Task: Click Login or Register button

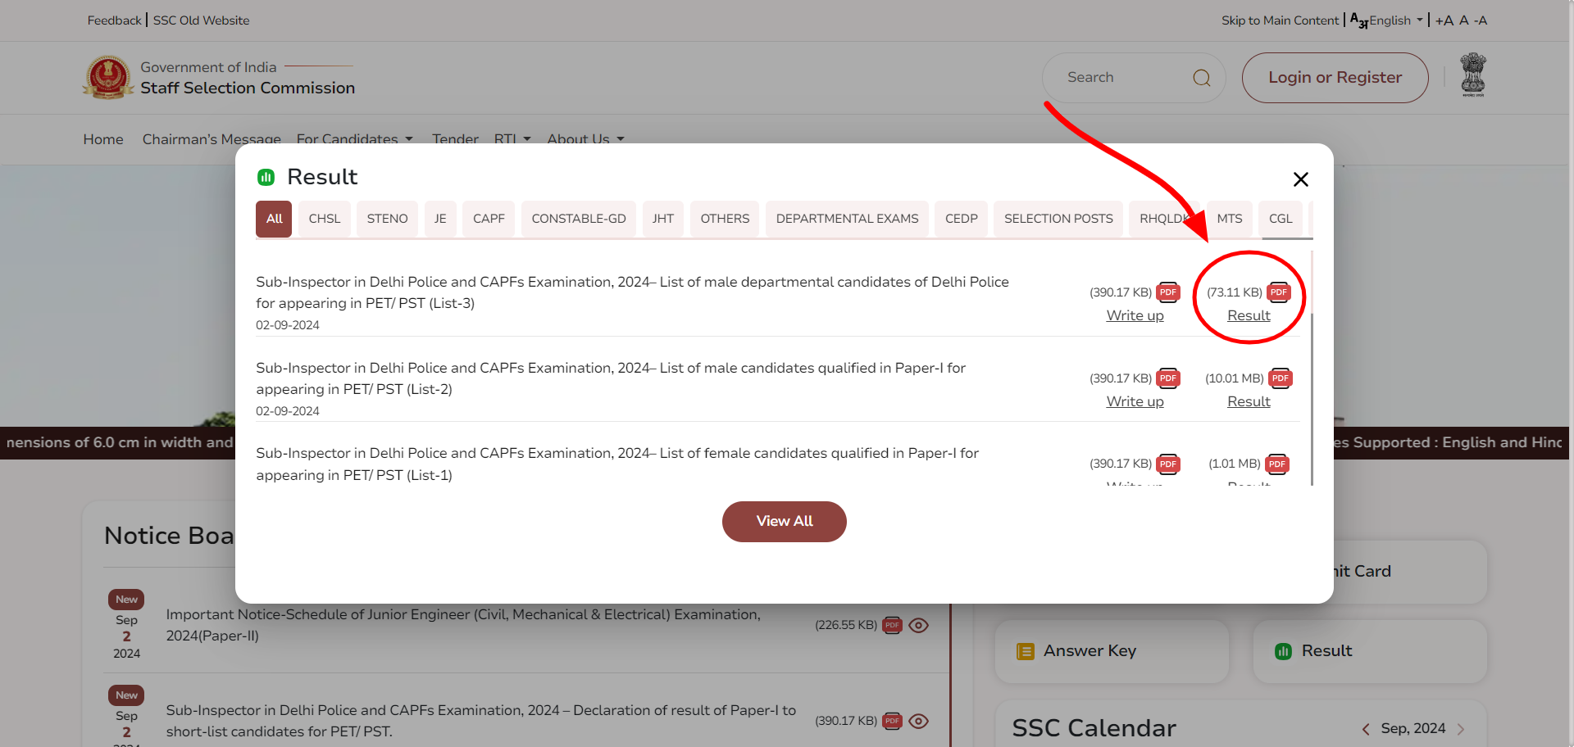Action: coord(1335,78)
